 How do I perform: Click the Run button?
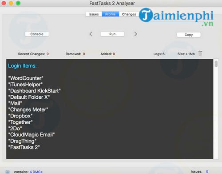[x=112, y=34]
